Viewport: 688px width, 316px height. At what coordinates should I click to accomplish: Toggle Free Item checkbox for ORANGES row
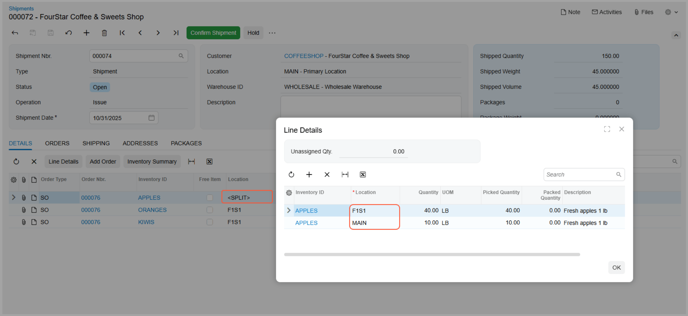coord(210,210)
